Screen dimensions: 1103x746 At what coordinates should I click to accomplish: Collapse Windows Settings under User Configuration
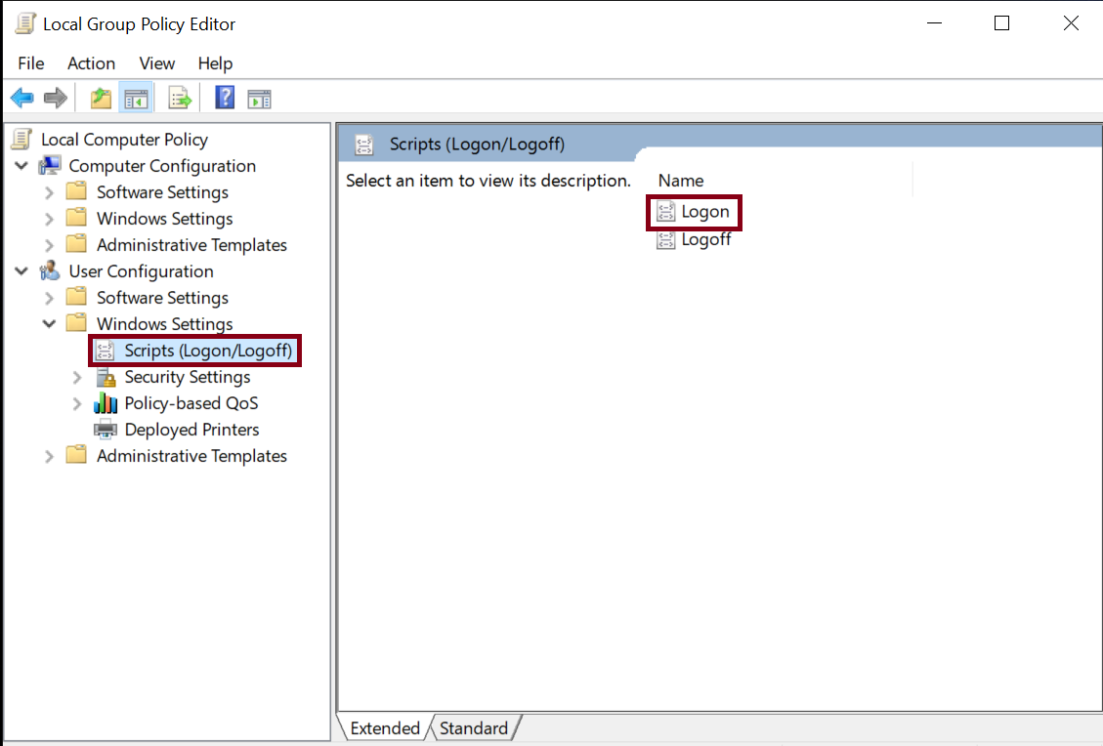tap(49, 324)
